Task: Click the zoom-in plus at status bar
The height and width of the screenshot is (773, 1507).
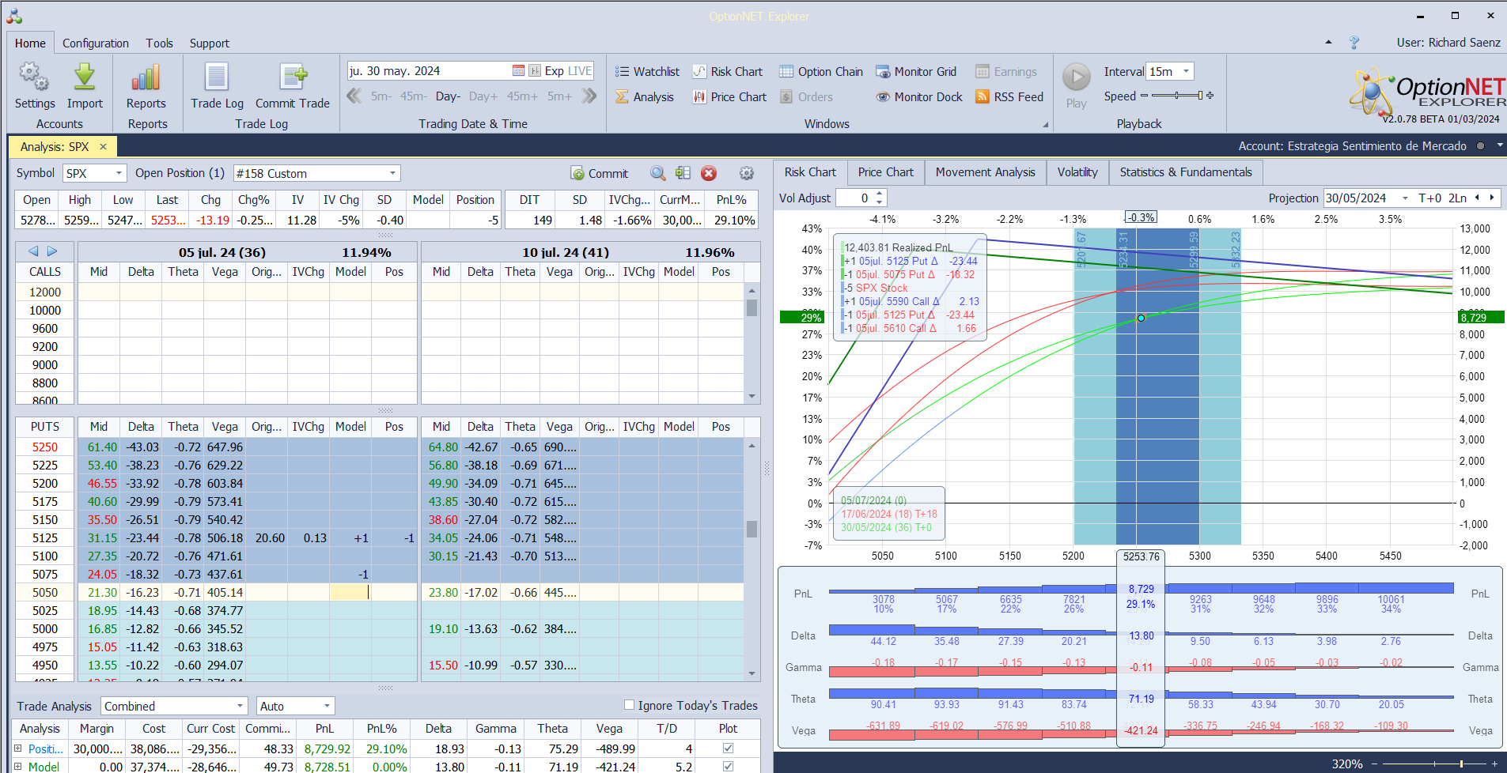Action: point(1494,764)
